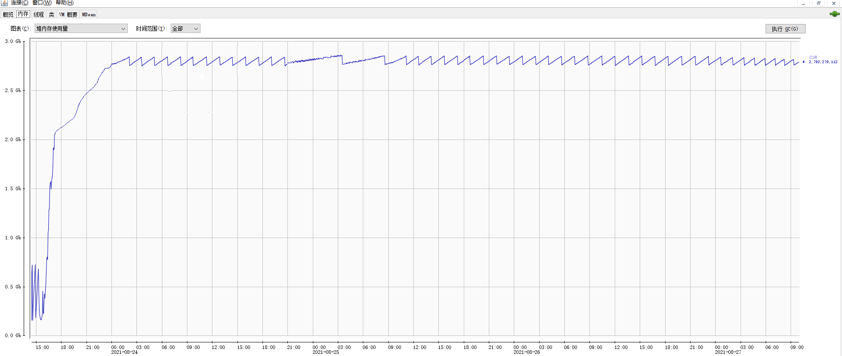The image size is (842, 356).
Task: Click the 2021-08-24 date label
Action: pyautogui.click(x=124, y=352)
